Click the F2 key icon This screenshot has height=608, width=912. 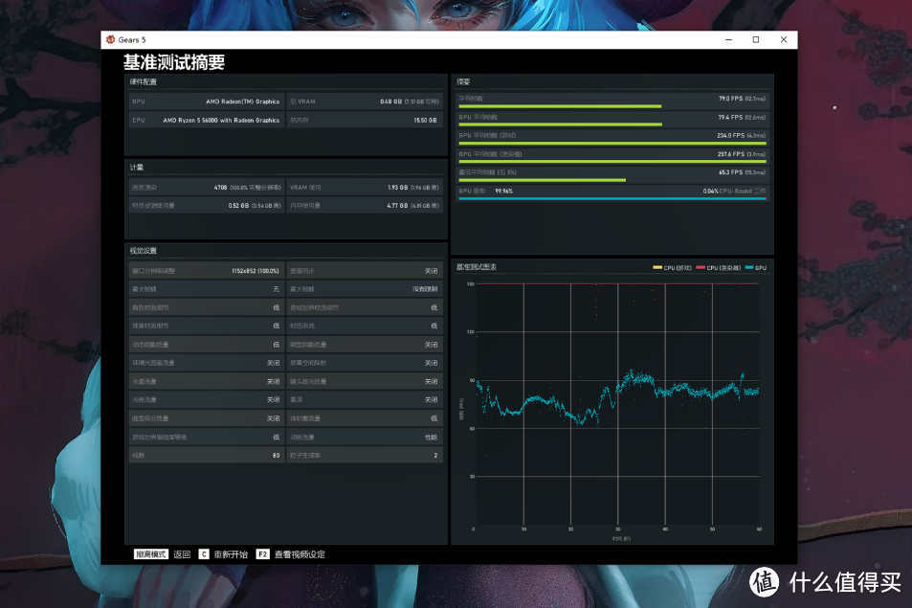[x=263, y=554]
